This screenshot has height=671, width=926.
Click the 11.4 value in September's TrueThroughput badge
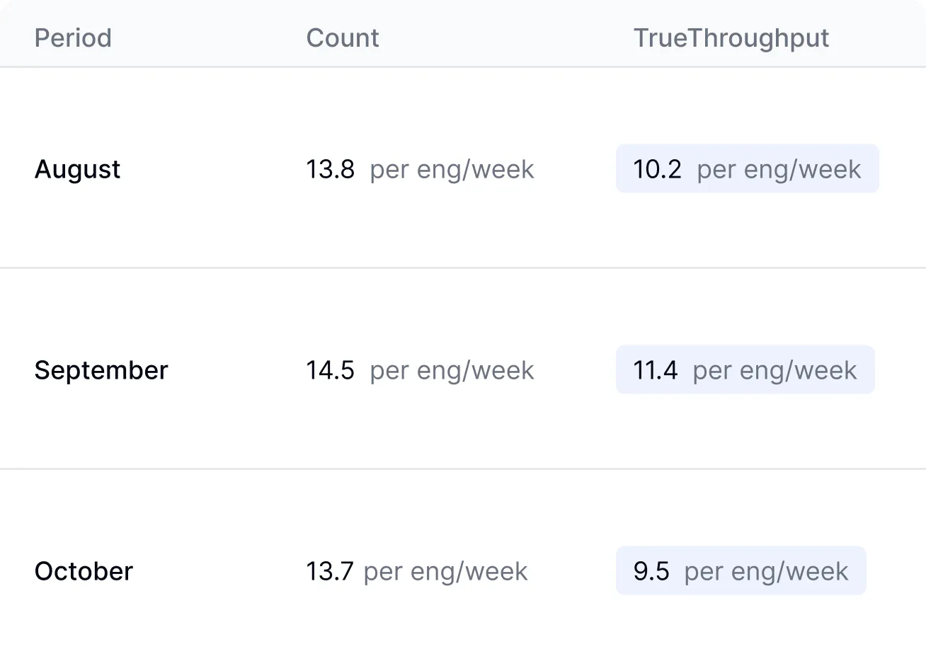point(655,370)
